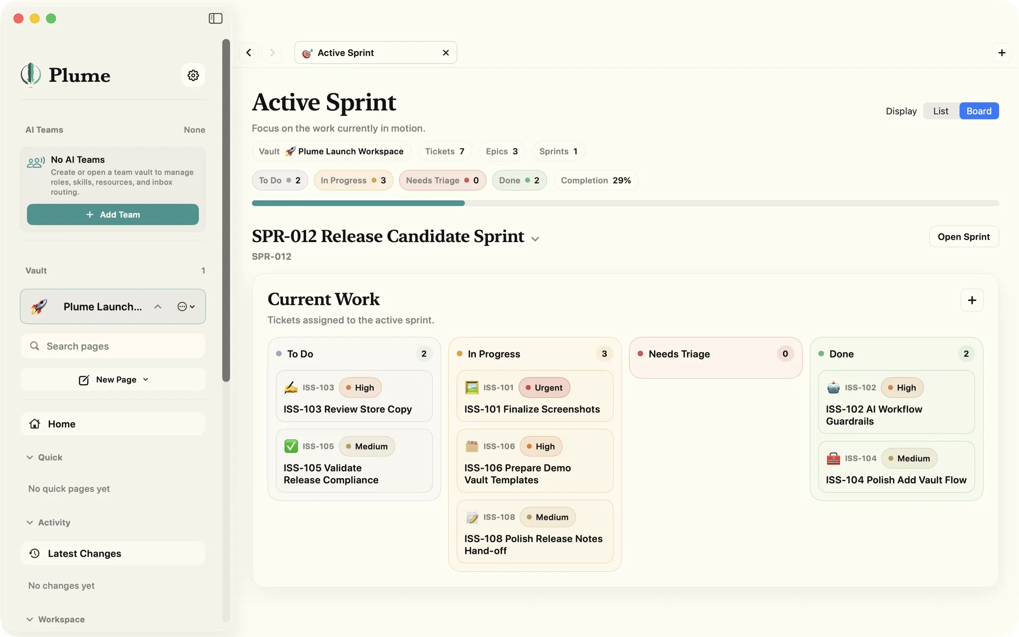Toggle the Done status filter chip

tap(519, 180)
